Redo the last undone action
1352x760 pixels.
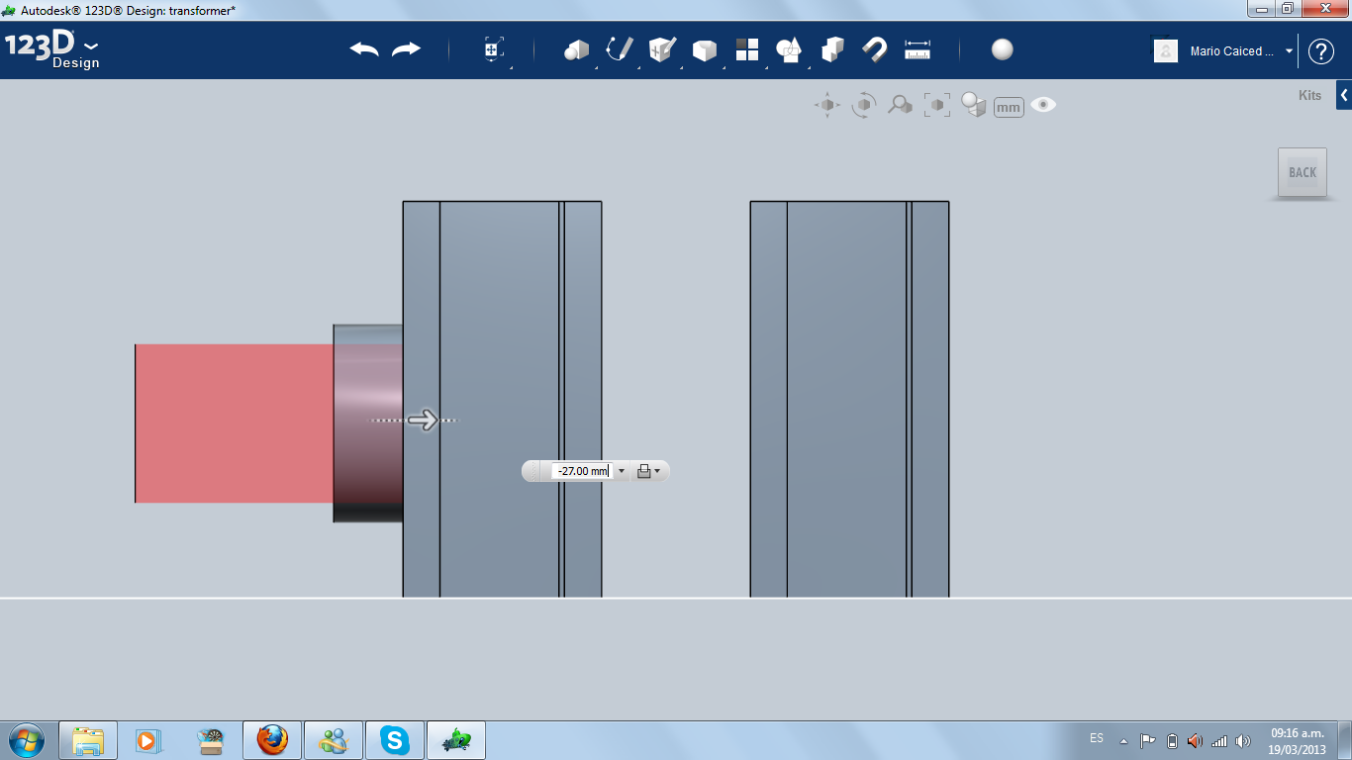(406, 49)
